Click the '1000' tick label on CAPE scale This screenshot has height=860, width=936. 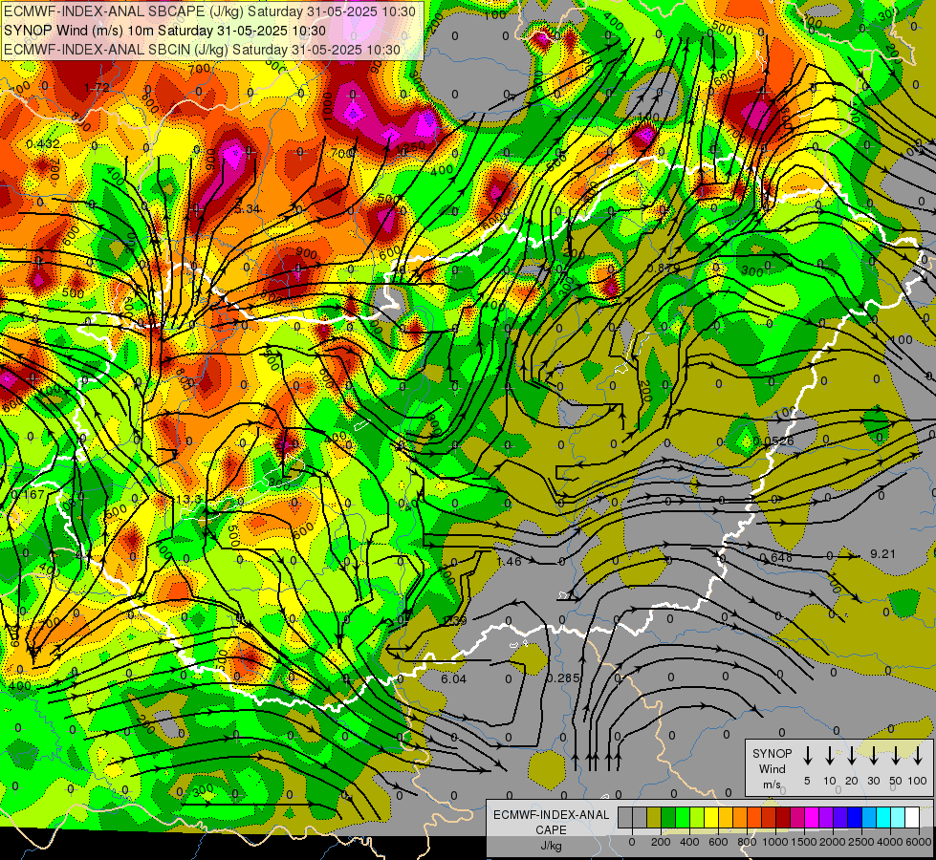[x=775, y=842]
